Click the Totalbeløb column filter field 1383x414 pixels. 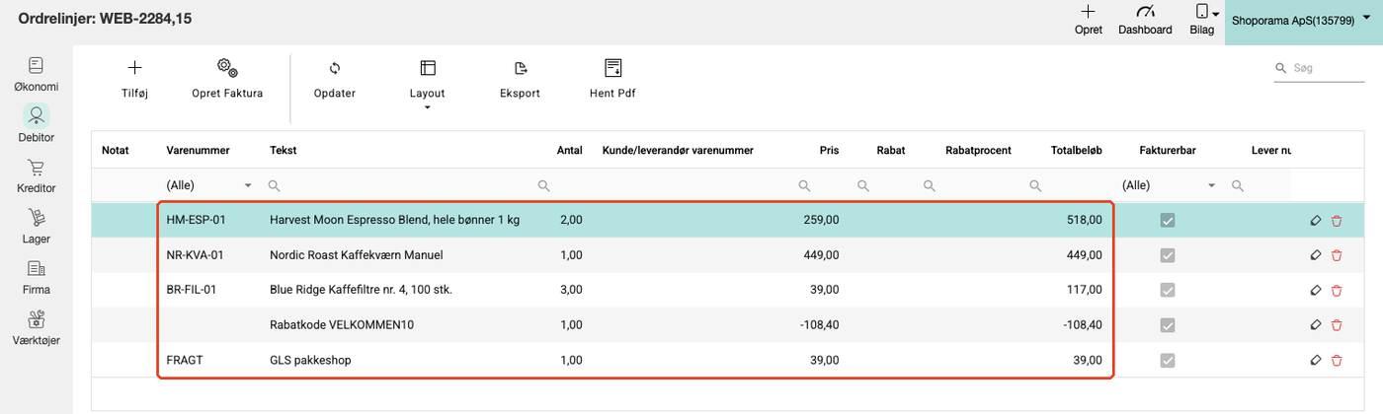[x=1067, y=185]
